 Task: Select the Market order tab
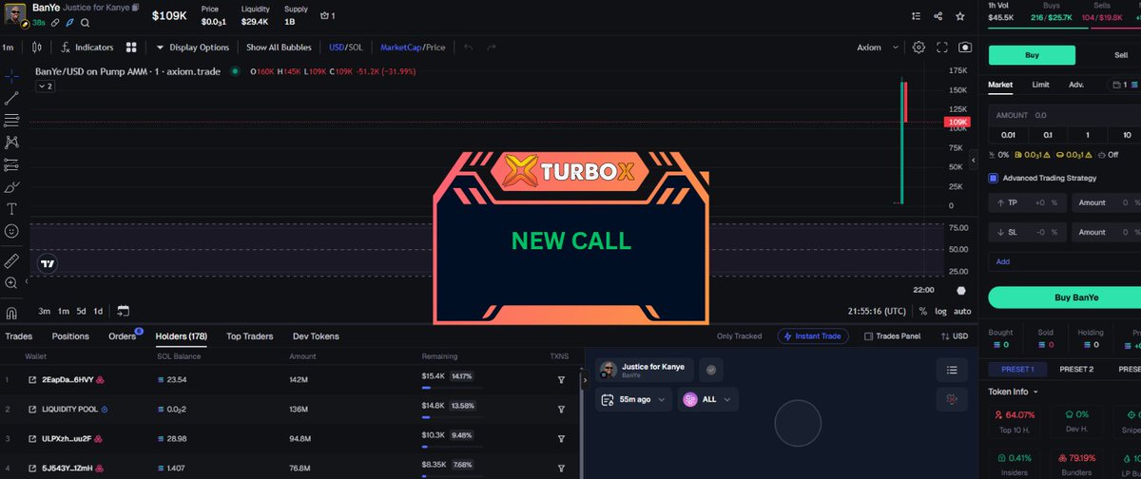(1000, 85)
